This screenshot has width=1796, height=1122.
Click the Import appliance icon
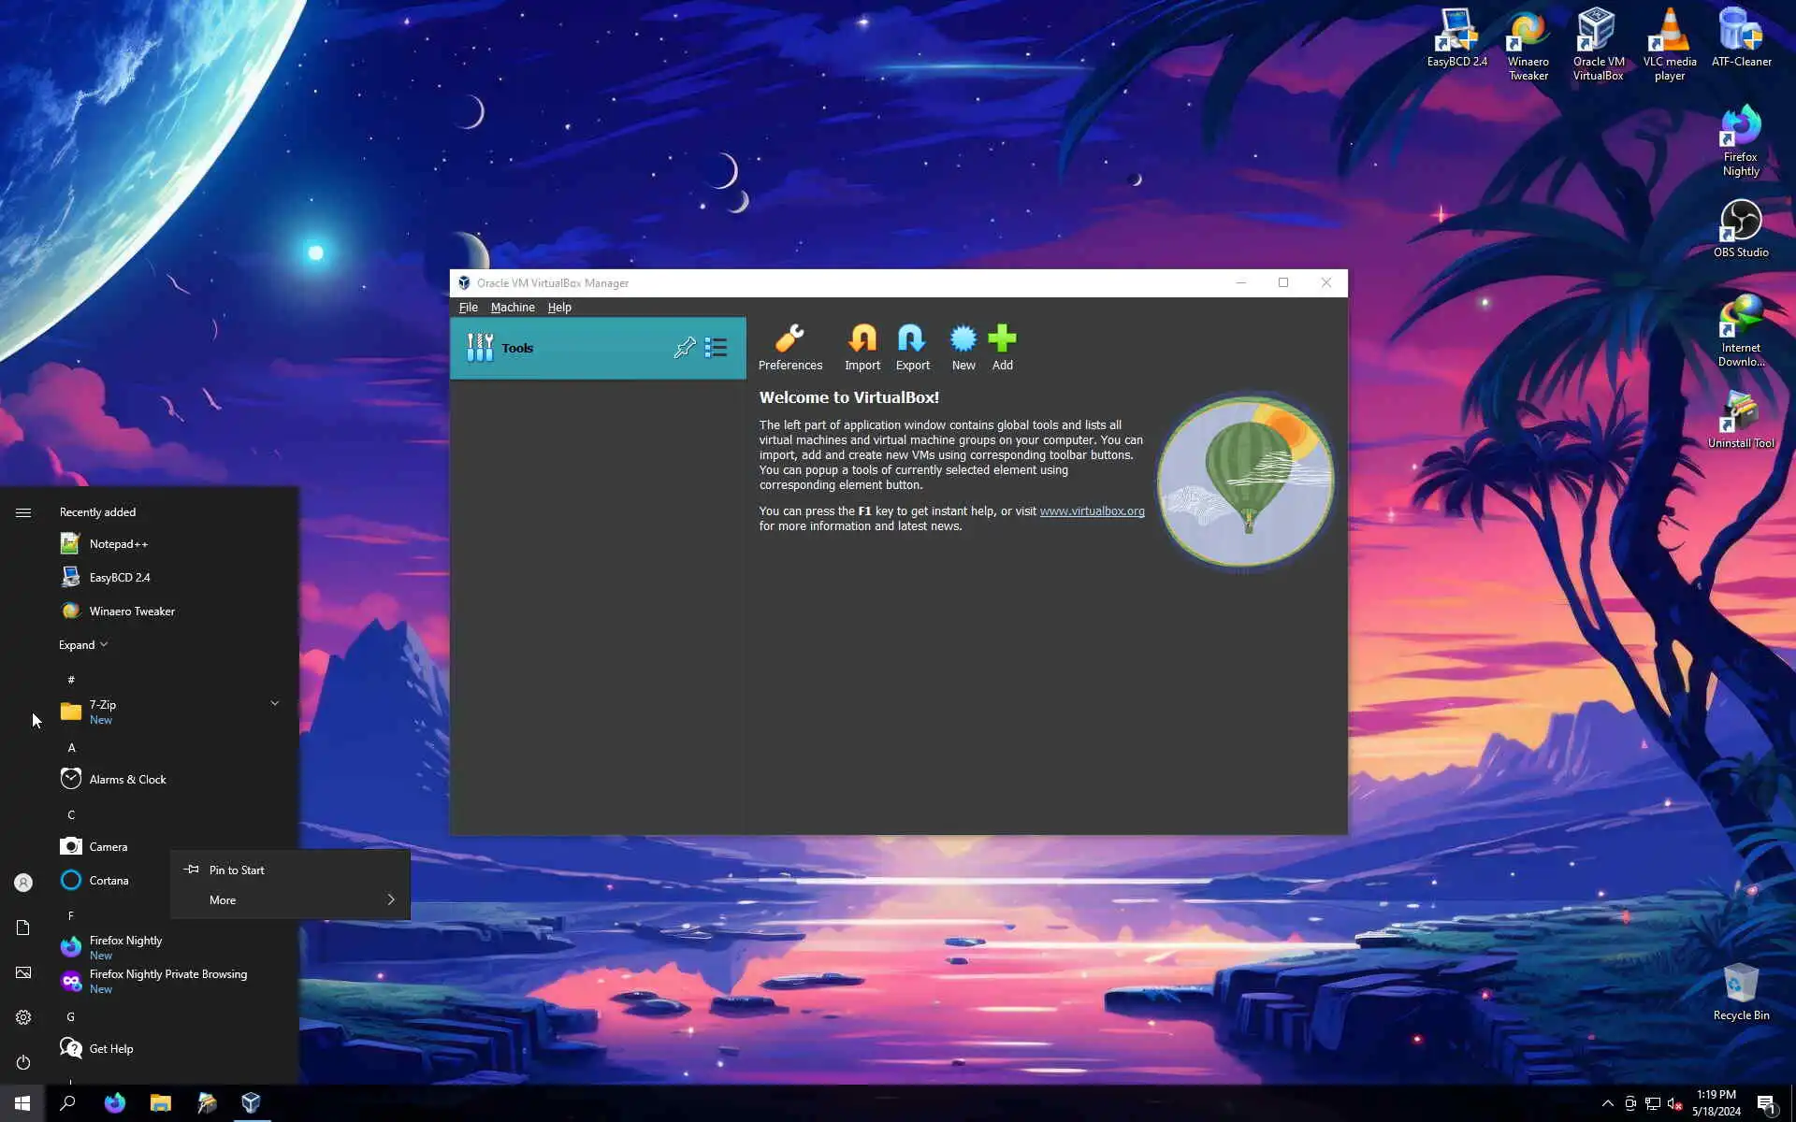[862, 339]
